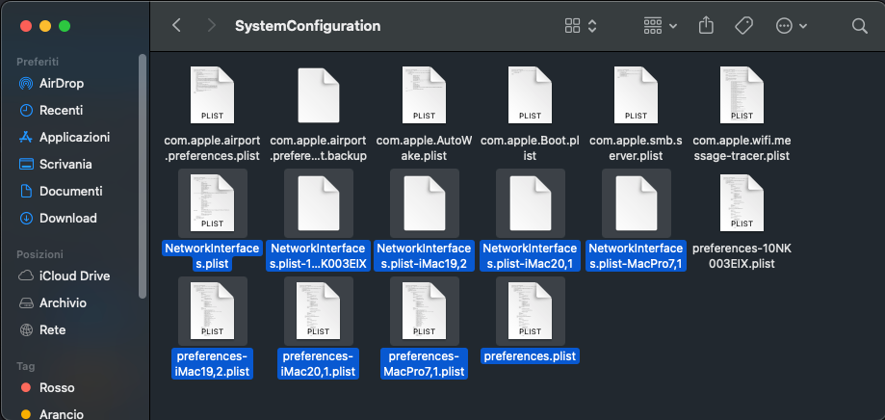Click the com.apple.smb.server.plist filename label
The image size is (885, 420).
click(x=637, y=147)
